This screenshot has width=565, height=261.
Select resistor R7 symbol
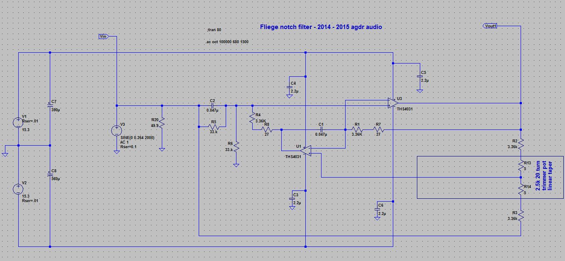378,129
